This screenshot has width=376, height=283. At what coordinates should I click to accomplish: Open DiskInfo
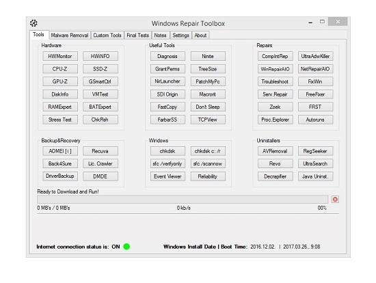click(60, 94)
